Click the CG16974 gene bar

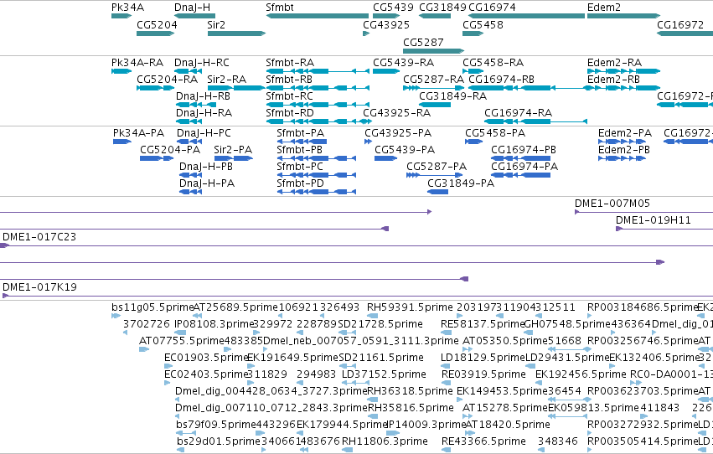click(x=526, y=16)
